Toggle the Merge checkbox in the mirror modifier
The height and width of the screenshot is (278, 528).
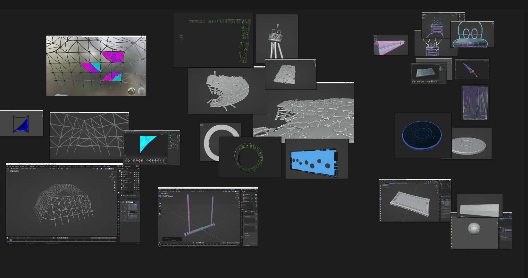click(x=129, y=216)
